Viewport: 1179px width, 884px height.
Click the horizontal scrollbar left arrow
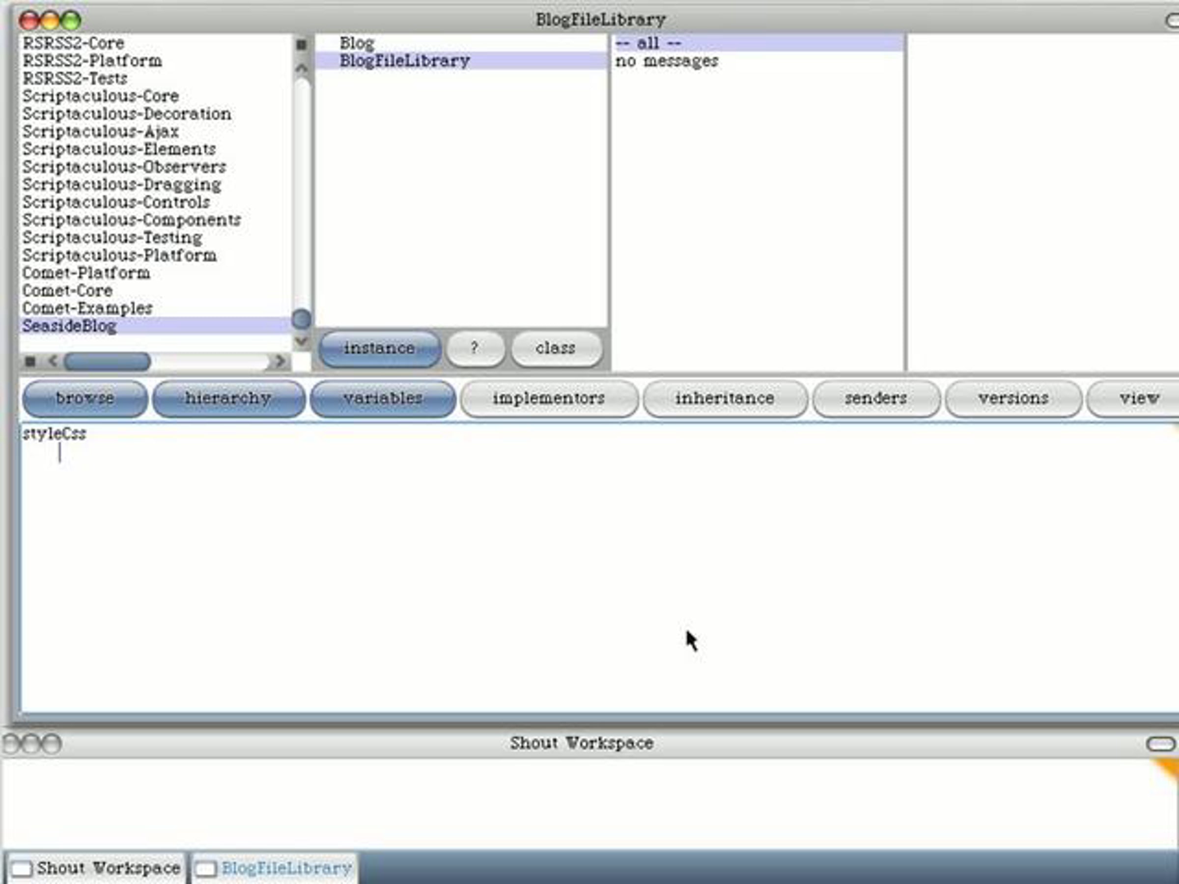[x=53, y=361]
